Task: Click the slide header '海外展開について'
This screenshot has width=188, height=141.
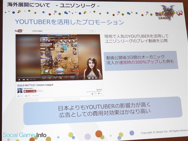Action: (29, 5)
